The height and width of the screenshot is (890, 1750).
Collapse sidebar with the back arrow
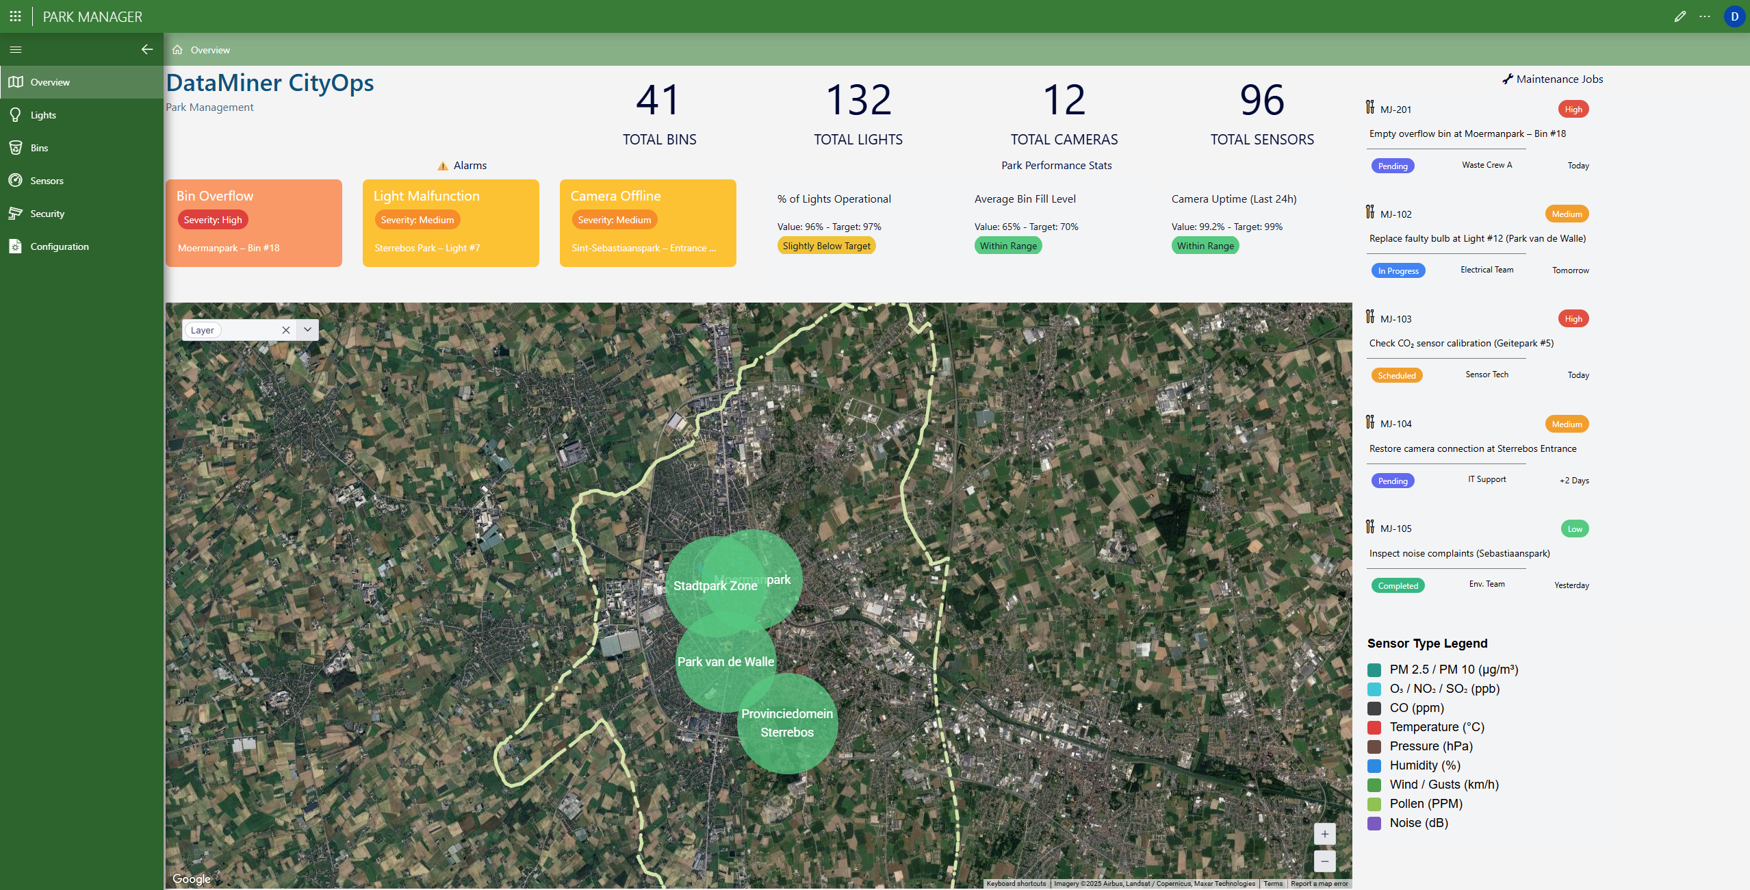pyautogui.click(x=146, y=49)
